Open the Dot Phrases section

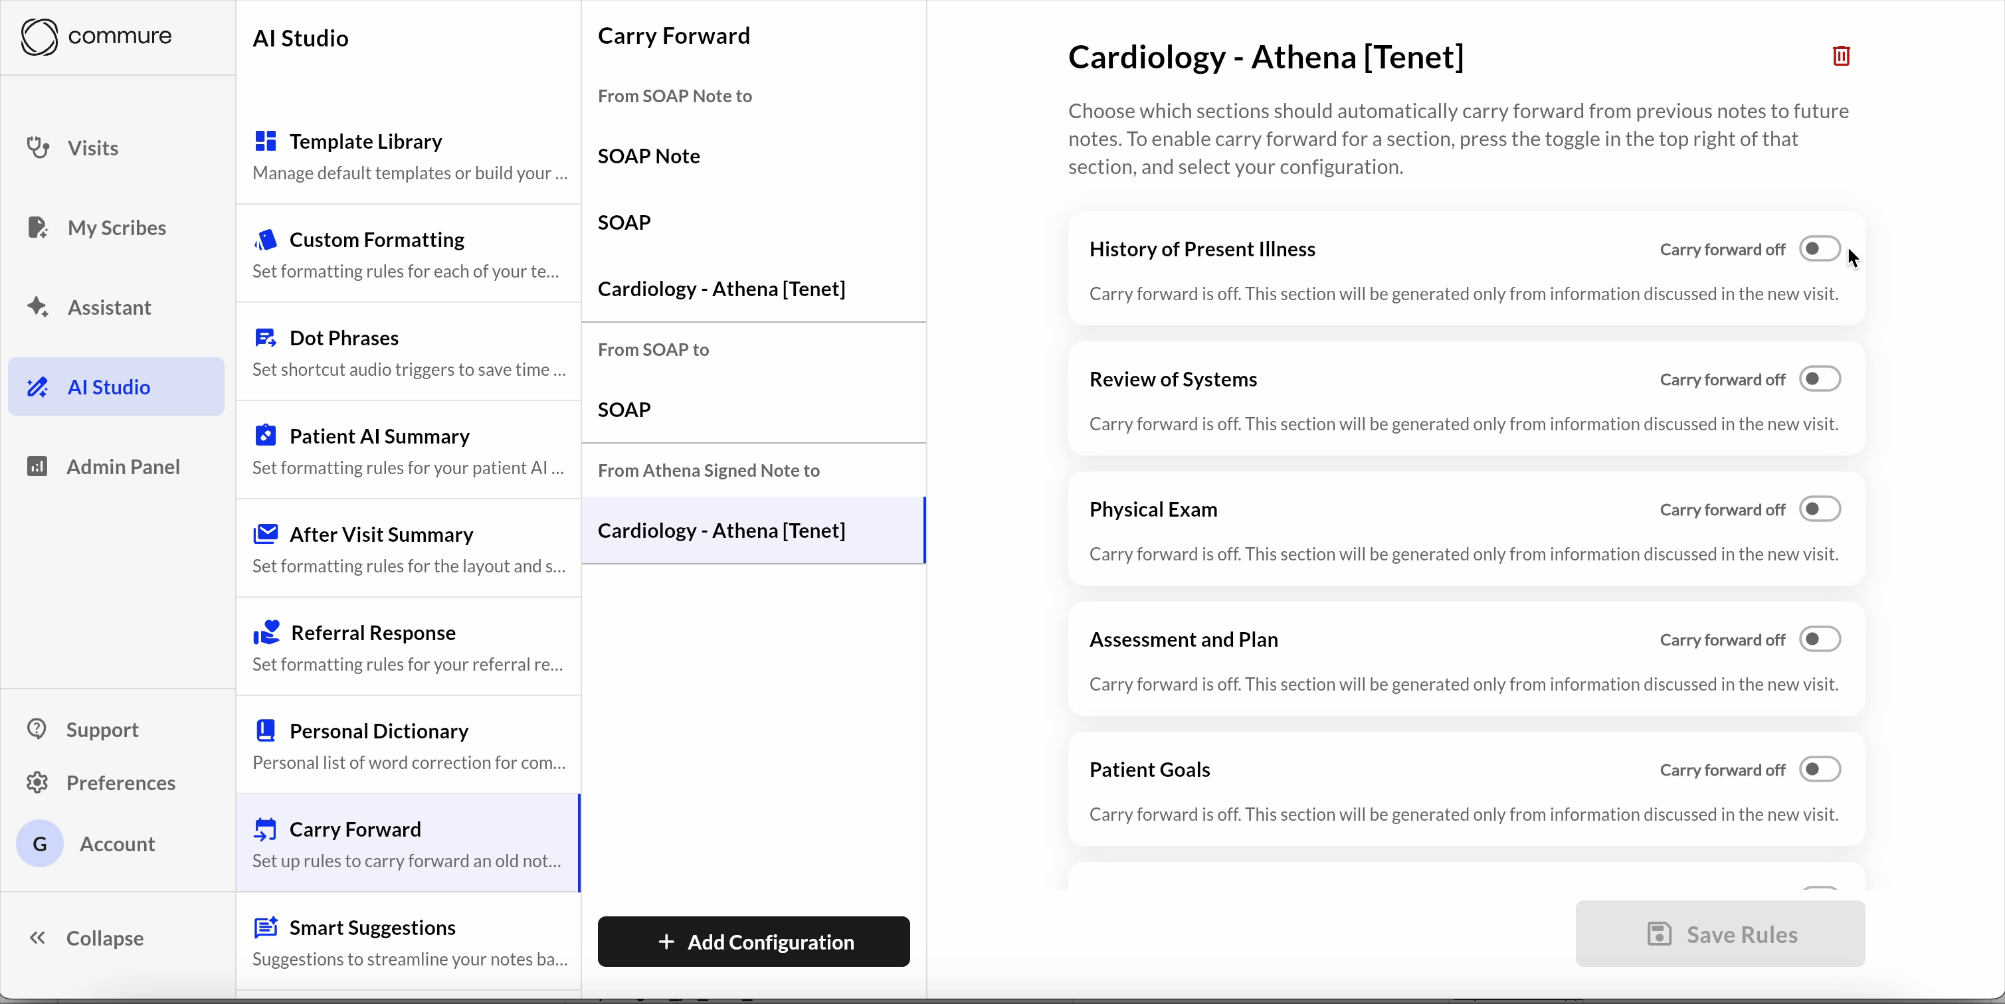pyautogui.click(x=343, y=337)
